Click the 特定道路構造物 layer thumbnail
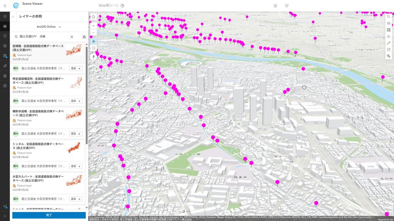Screen dimensions: 394x221 pos(74,83)
